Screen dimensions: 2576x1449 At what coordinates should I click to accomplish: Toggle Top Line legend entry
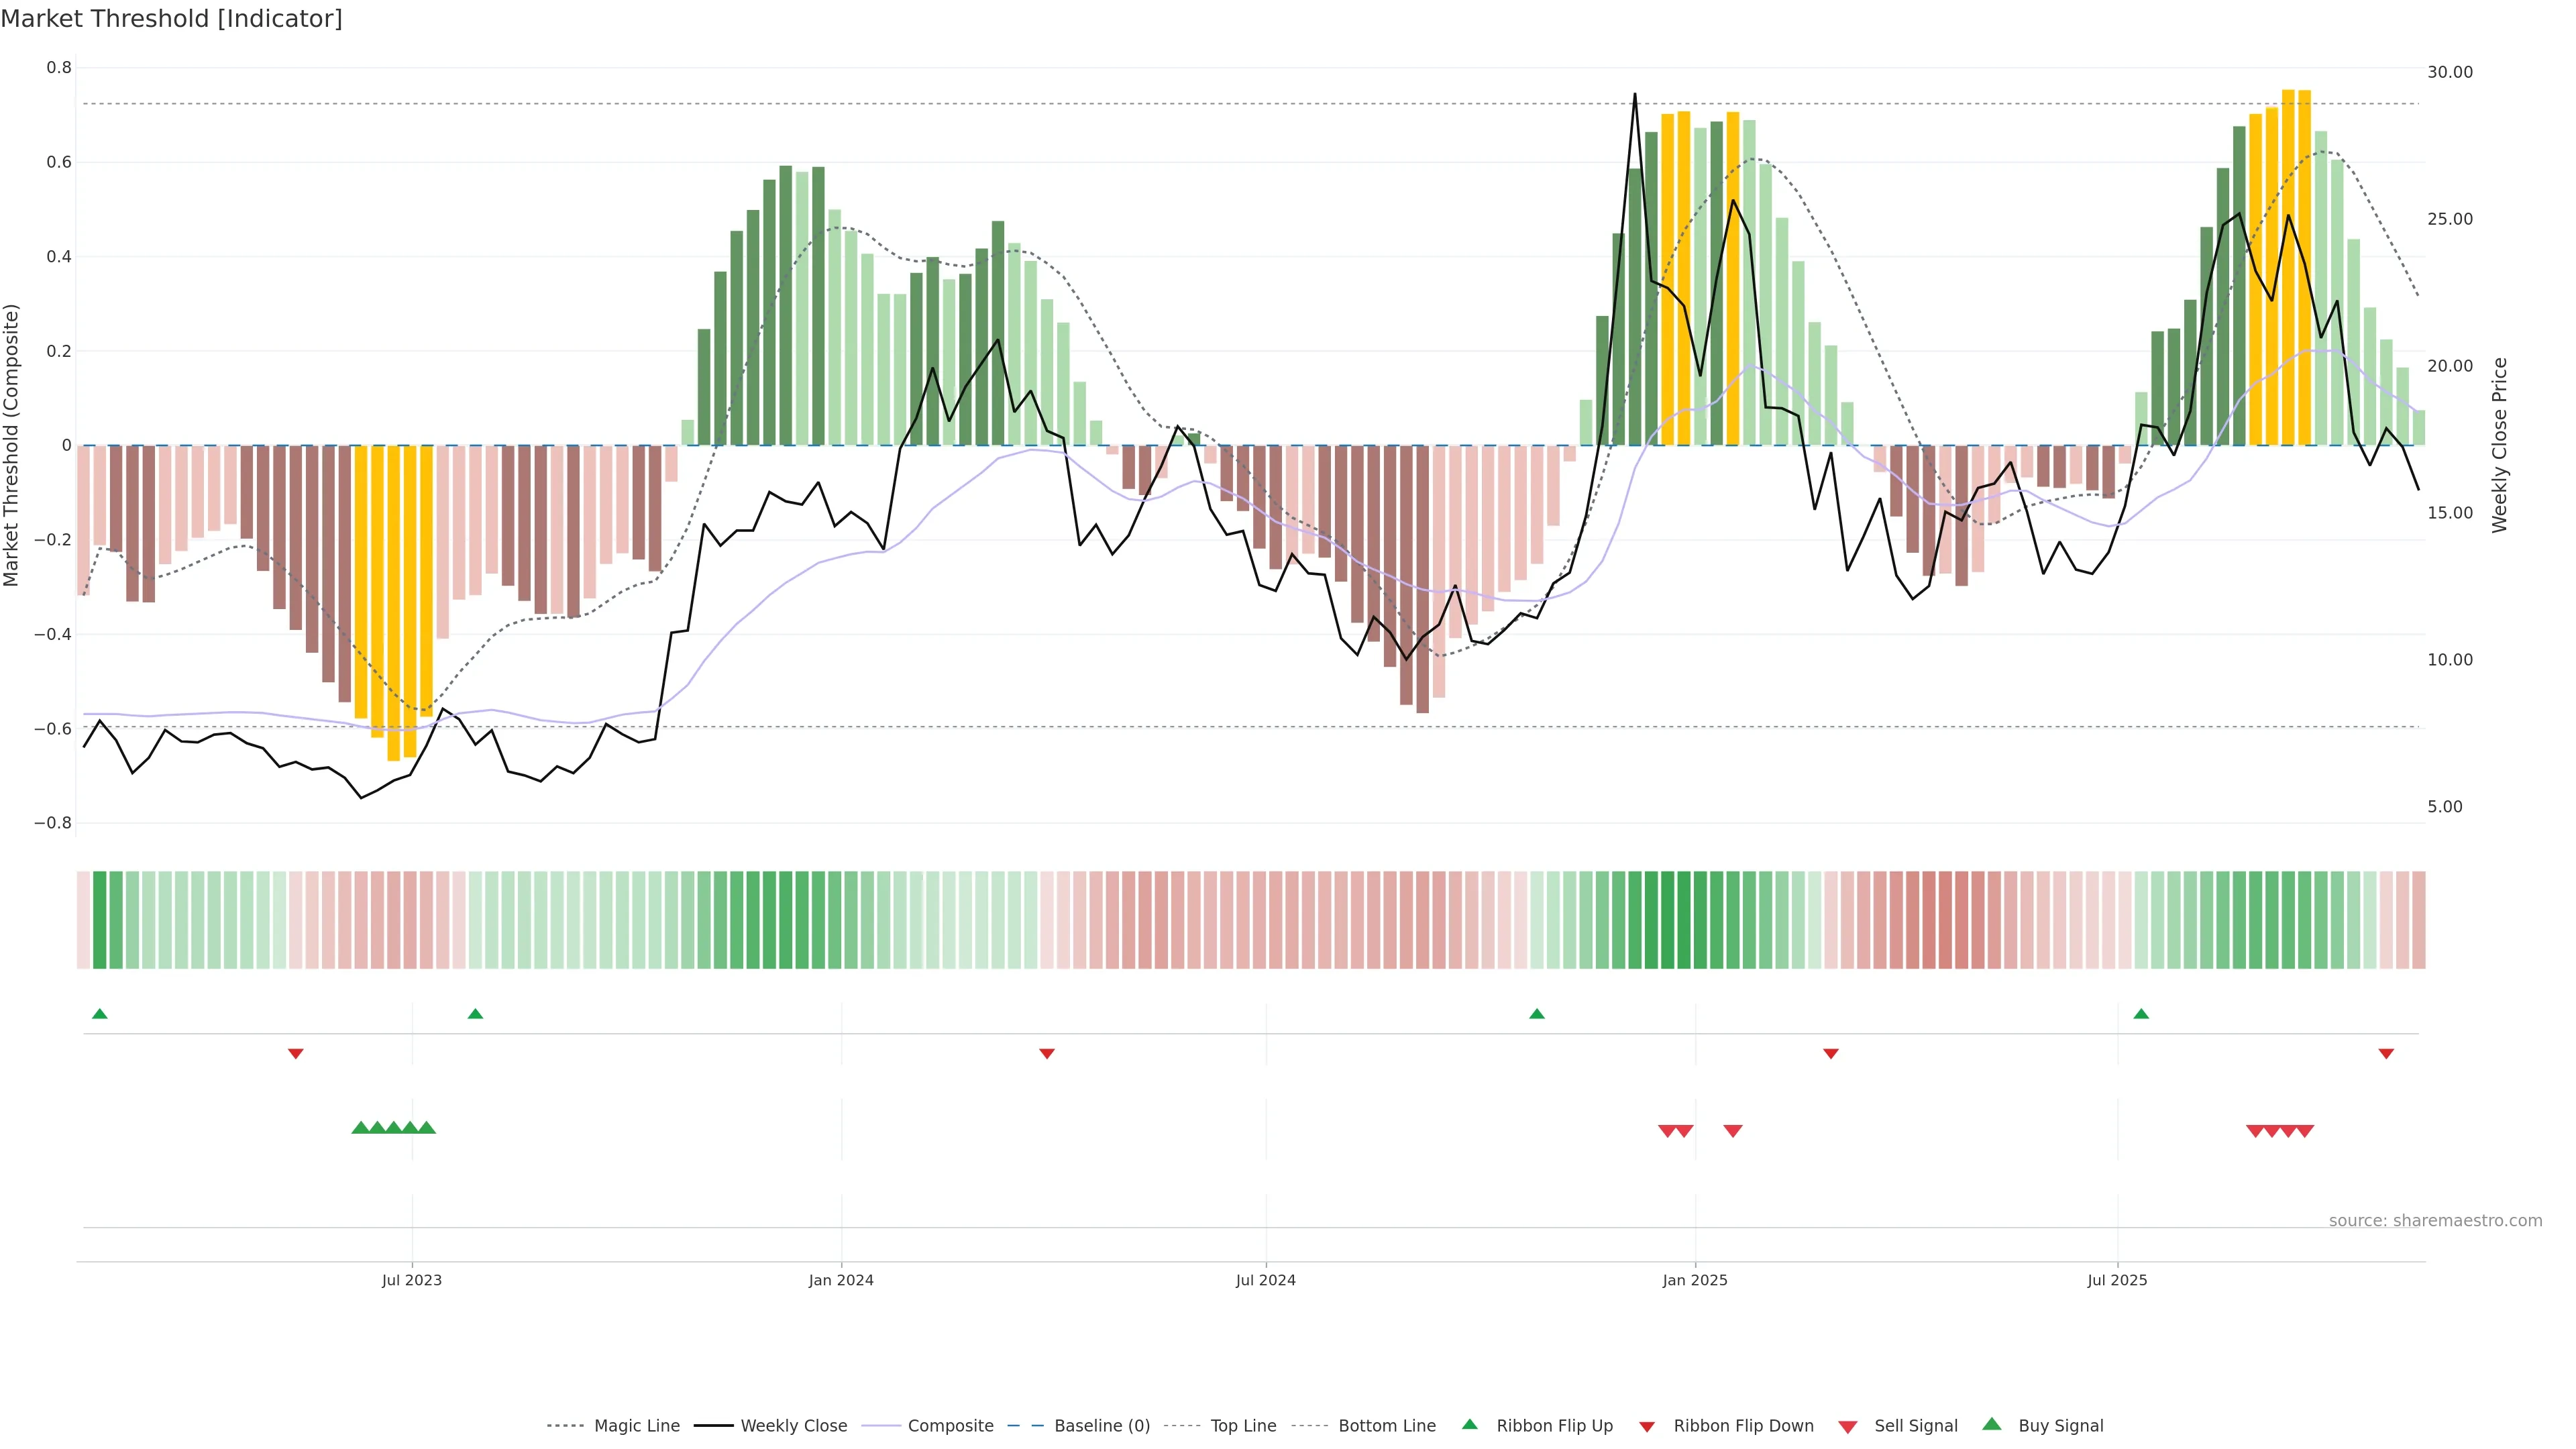click(x=1243, y=1426)
